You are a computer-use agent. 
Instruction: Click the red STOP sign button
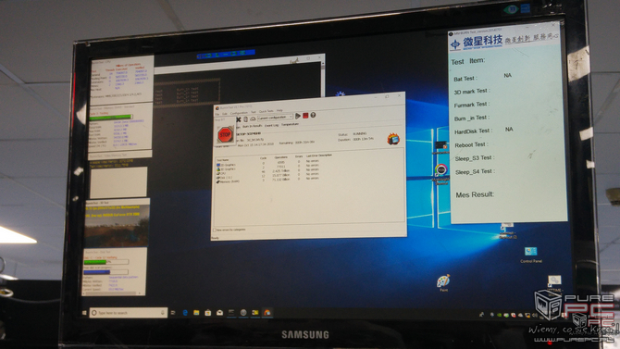(x=225, y=135)
